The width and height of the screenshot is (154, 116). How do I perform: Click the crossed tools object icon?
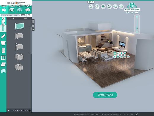coord(121,57)
